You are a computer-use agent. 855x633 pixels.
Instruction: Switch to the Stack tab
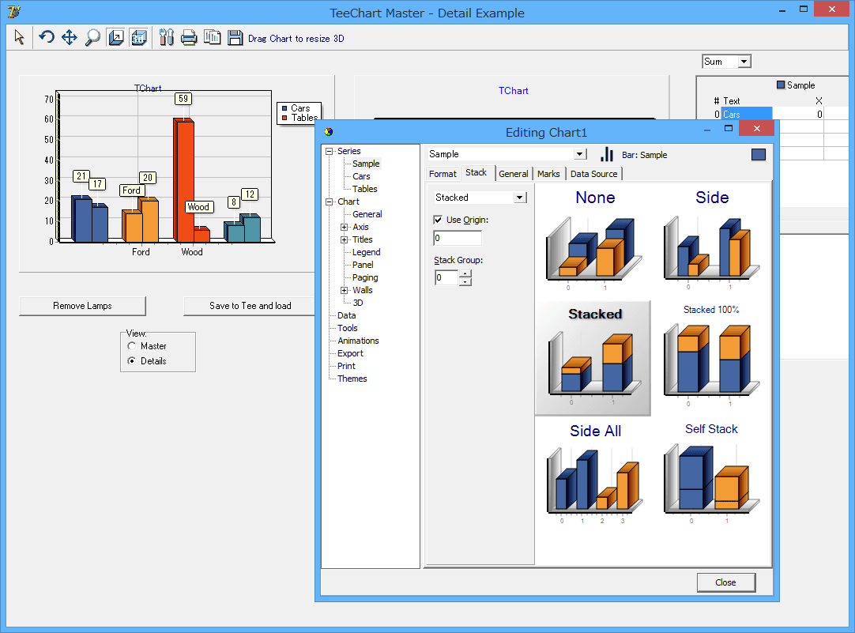click(x=476, y=172)
